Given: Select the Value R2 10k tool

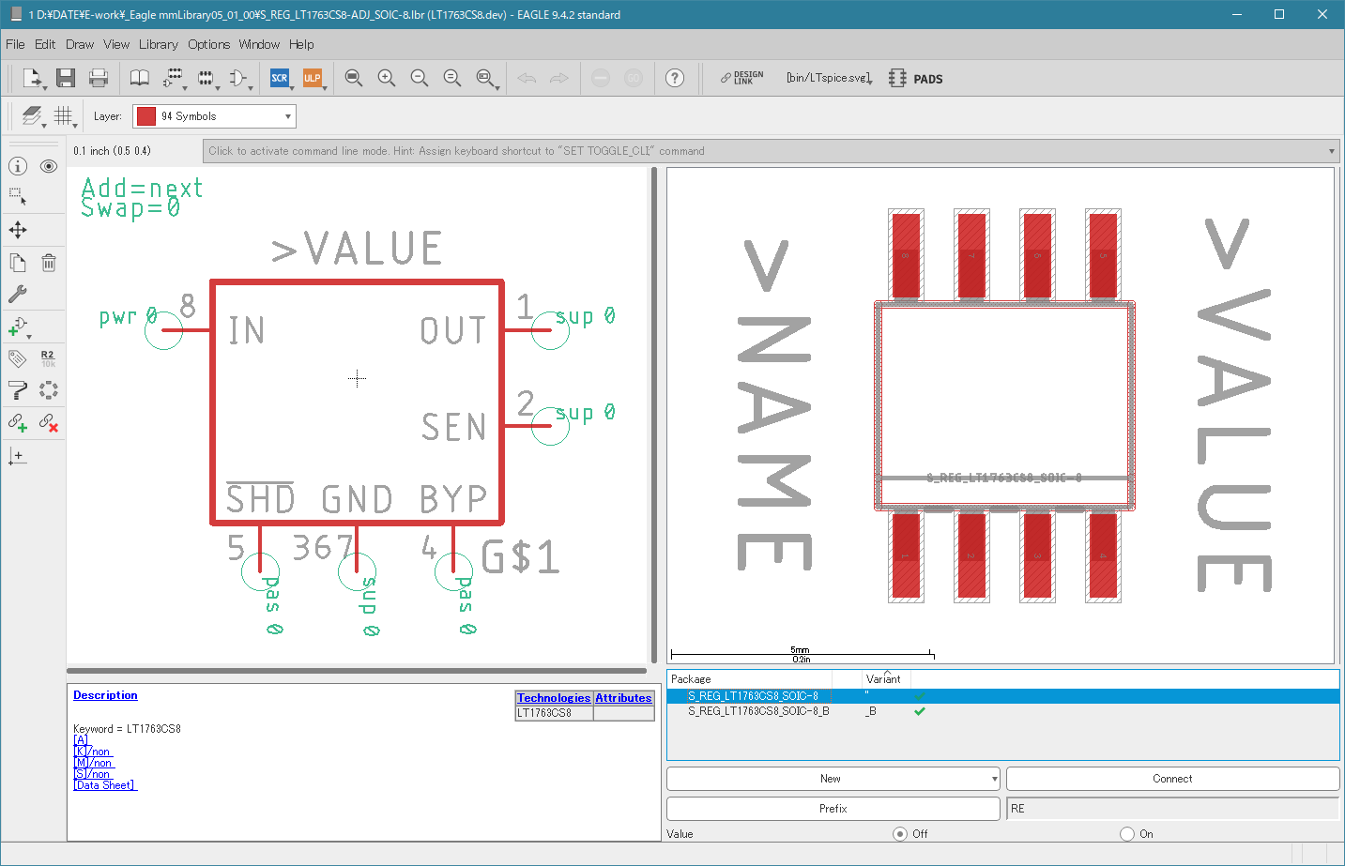Looking at the screenshot, I should (x=49, y=358).
